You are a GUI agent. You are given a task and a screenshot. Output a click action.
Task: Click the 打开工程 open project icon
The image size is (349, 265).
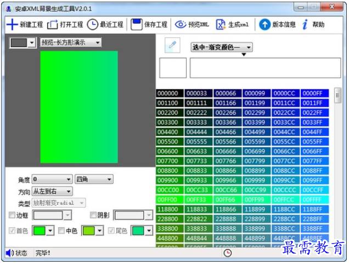coord(52,25)
